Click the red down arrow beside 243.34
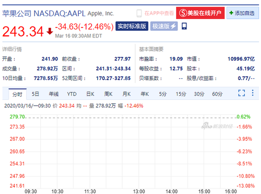 pos(50,31)
